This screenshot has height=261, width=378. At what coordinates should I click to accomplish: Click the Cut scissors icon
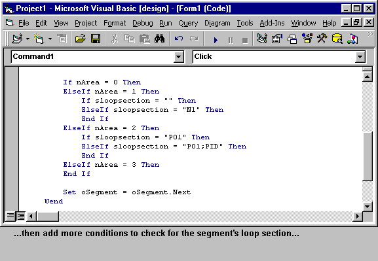pos(115,39)
